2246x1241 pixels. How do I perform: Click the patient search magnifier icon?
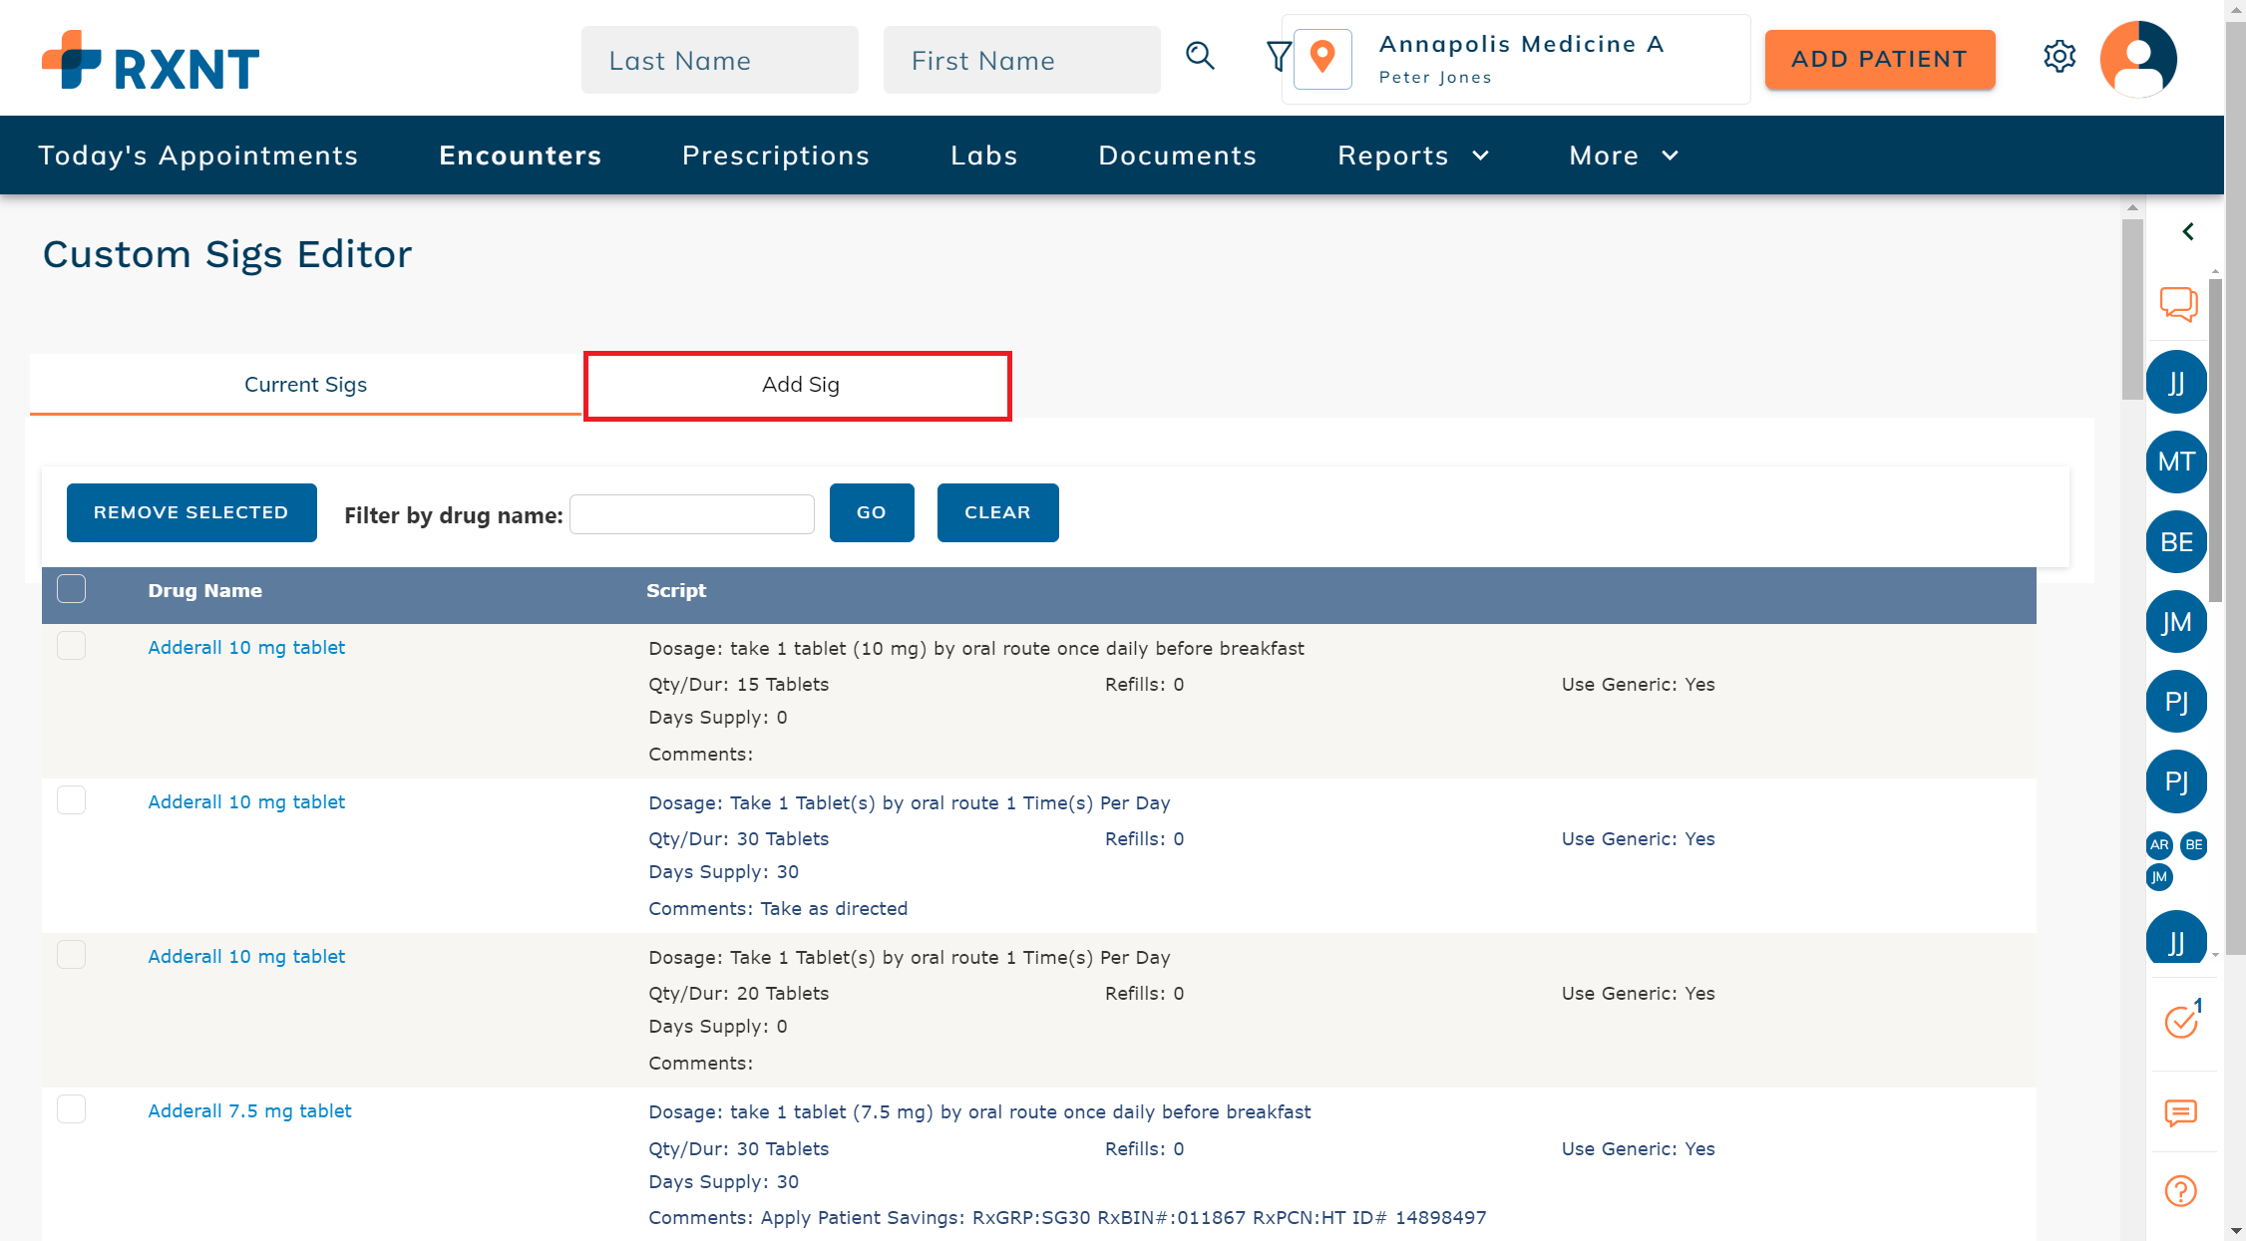pos(1200,56)
